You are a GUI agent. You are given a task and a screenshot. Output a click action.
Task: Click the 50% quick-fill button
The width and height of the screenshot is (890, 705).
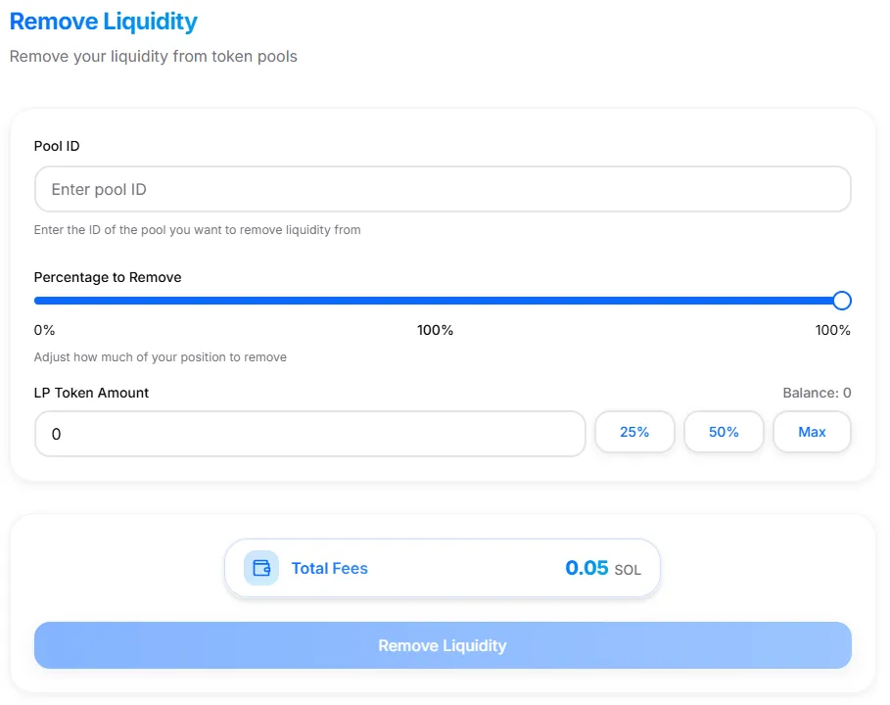(x=724, y=432)
